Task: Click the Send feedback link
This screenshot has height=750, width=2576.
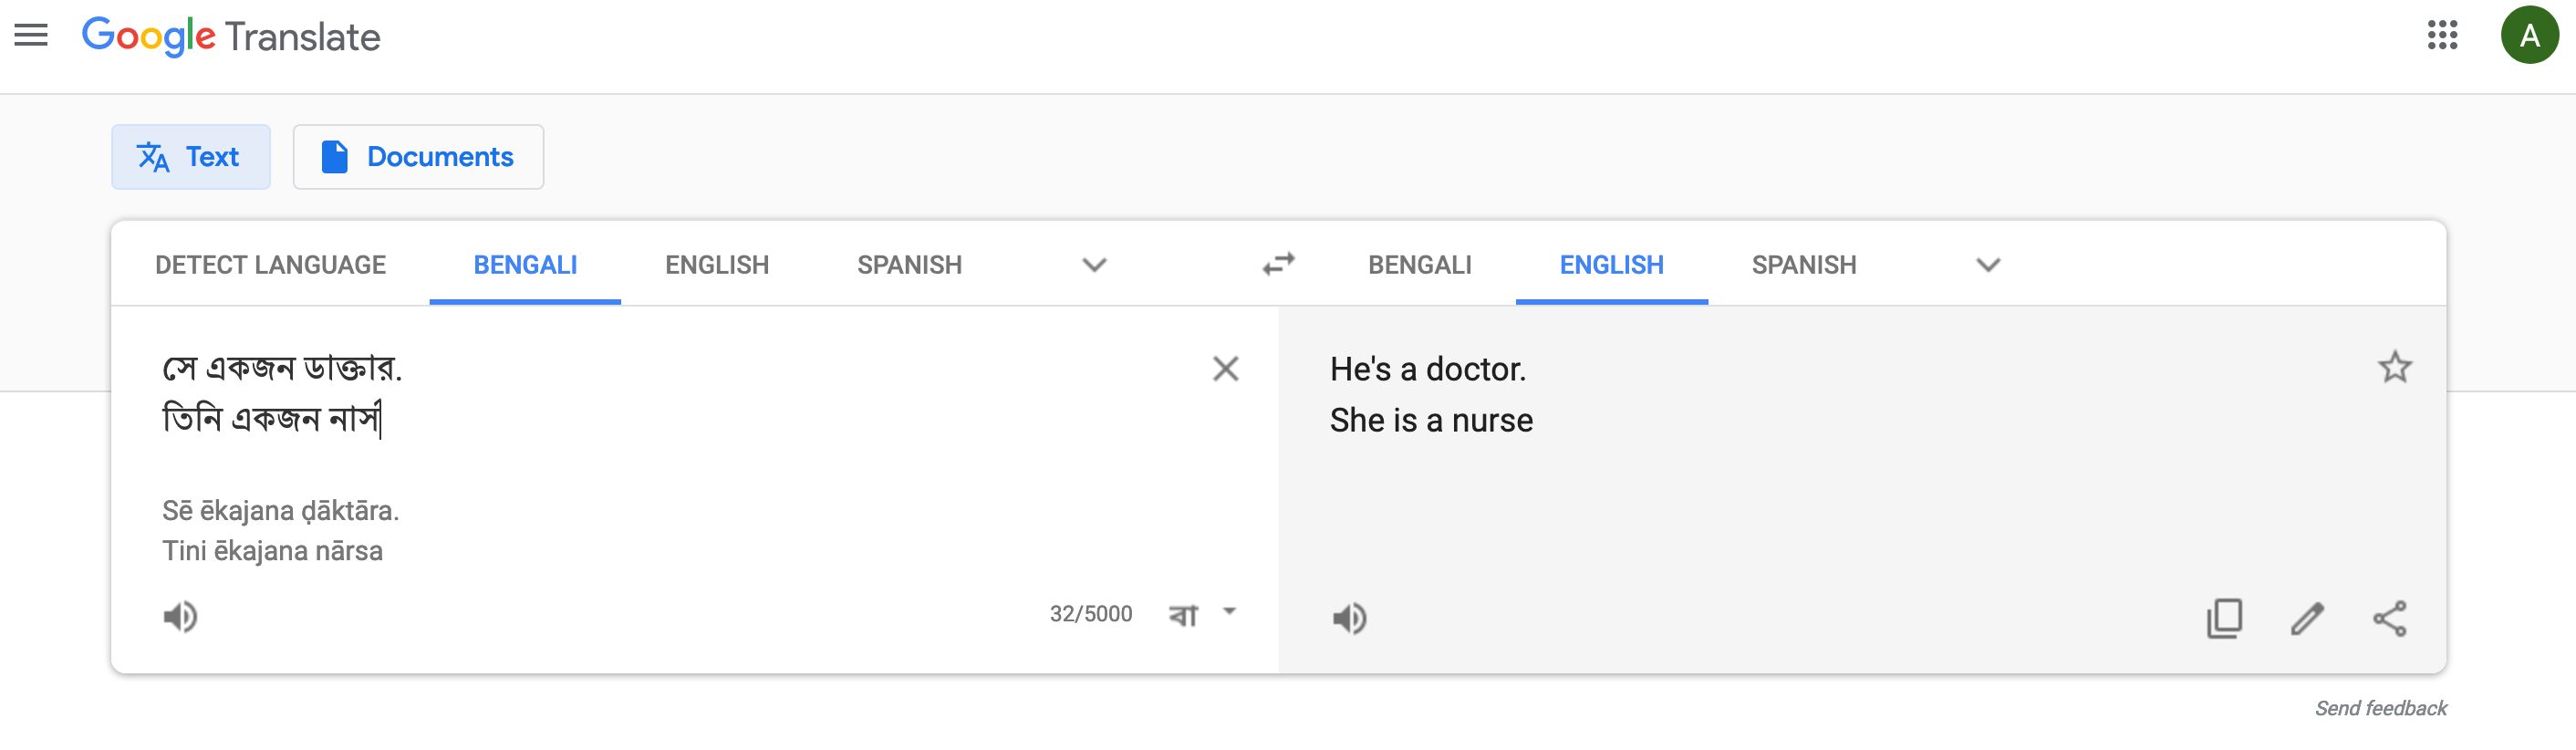Action: click(2380, 708)
